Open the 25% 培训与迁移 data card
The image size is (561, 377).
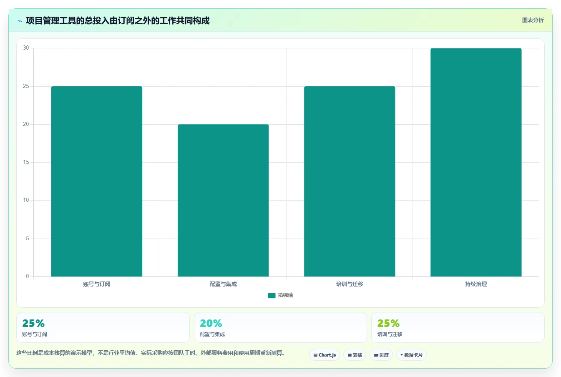coord(458,327)
